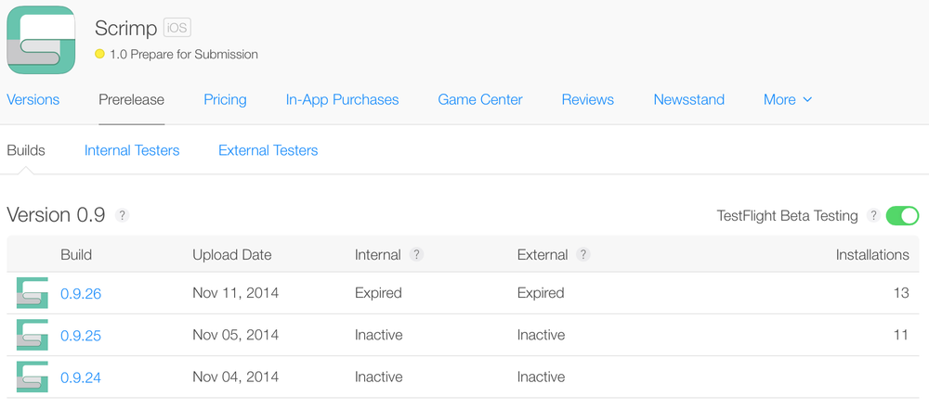Click the help icon next to External column
Screen dimensions: 929x409
(583, 255)
